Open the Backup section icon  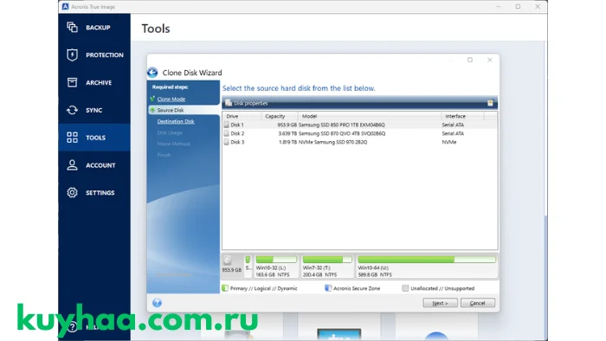(72, 27)
